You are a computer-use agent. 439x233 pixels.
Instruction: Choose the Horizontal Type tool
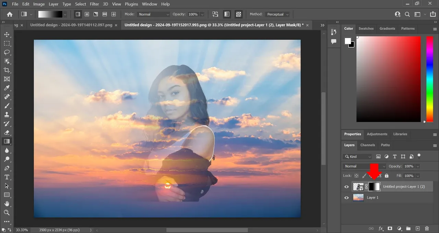7,177
